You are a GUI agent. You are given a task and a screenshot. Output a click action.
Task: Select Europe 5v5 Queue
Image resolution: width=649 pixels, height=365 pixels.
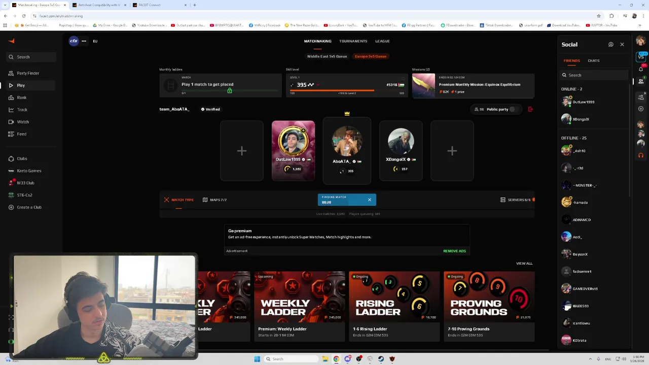point(370,56)
